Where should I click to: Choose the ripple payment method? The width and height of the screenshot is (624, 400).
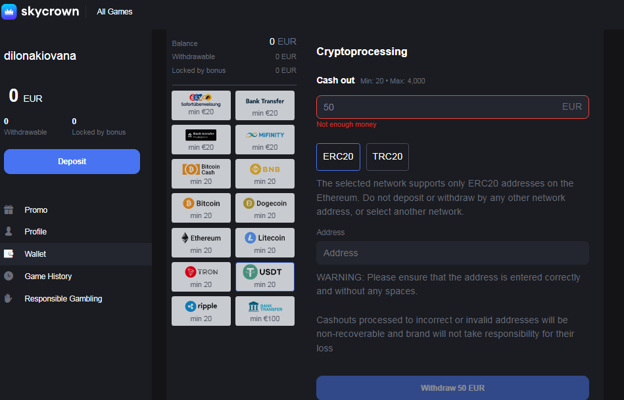click(201, 311)
